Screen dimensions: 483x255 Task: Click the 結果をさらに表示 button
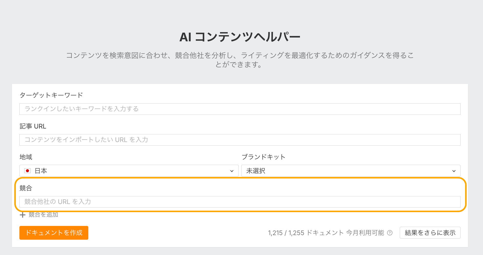[430, 233]
